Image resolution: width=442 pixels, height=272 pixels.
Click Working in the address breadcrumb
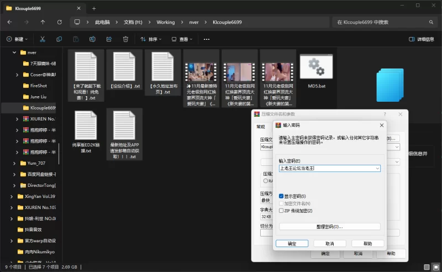pyautogui.click(x=165, y=22)
